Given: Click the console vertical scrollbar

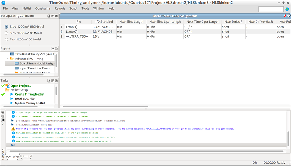Looking at the screenshot, I should pos(288,139).
